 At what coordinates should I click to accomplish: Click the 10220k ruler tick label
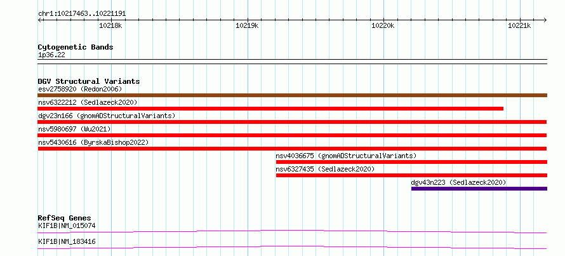click(383, 25)
